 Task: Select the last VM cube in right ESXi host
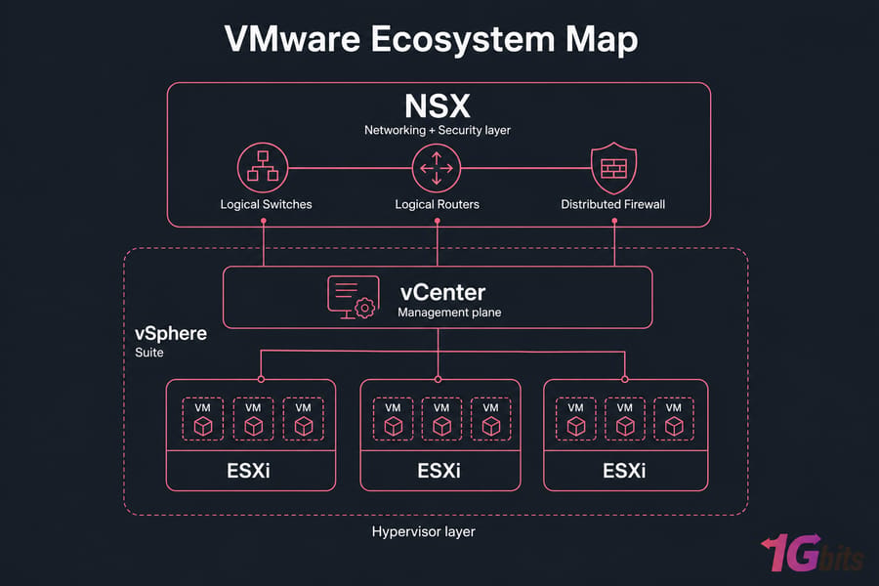pos(674,427)
